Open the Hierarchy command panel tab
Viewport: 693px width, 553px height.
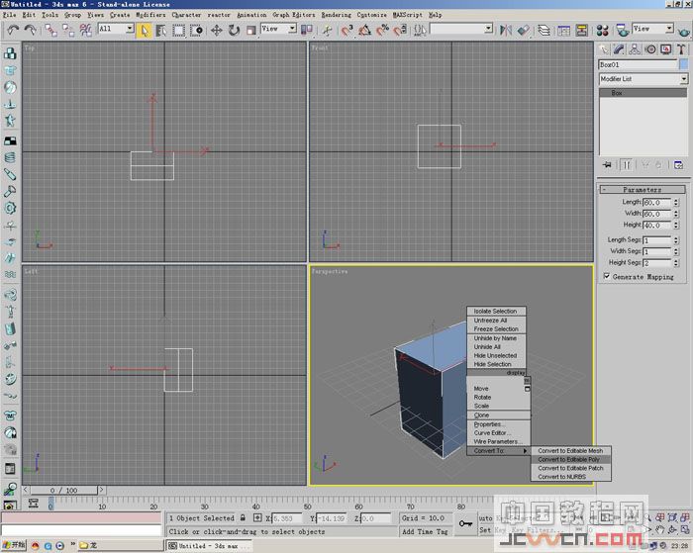pyautogui.click(x=635, y=48)
